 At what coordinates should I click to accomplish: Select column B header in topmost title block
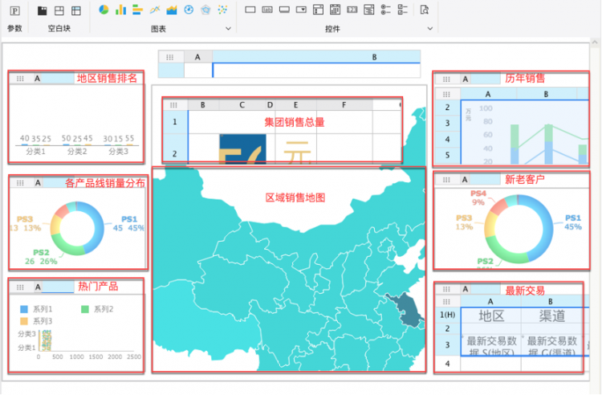click(x=316, y=57)
